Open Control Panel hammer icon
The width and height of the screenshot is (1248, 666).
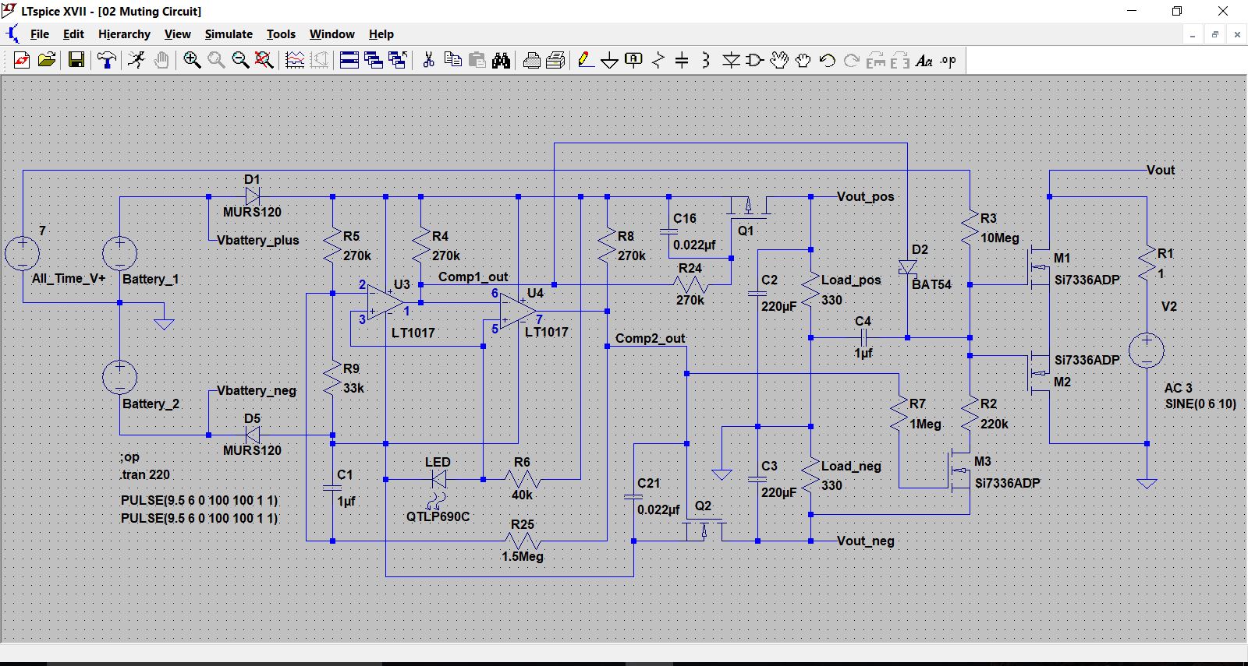point(107,60)
